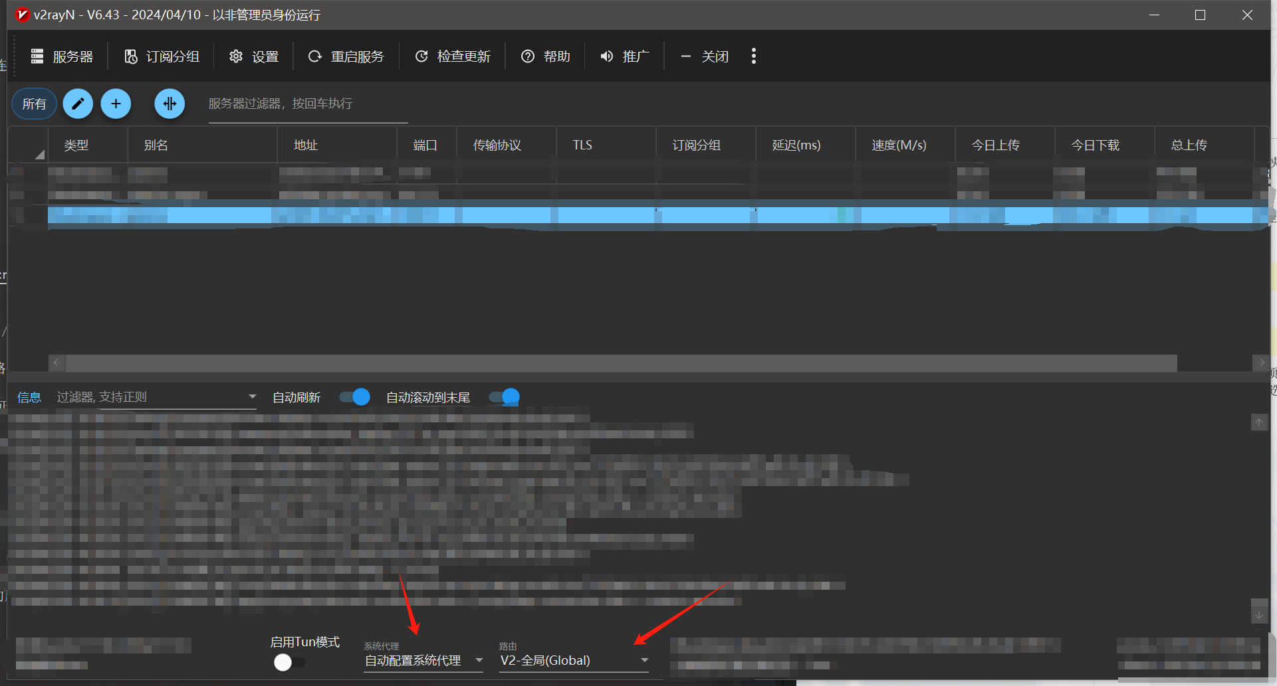
Task: Click the horizontal scrollbar under server list
Action: (x=621, y=363)
